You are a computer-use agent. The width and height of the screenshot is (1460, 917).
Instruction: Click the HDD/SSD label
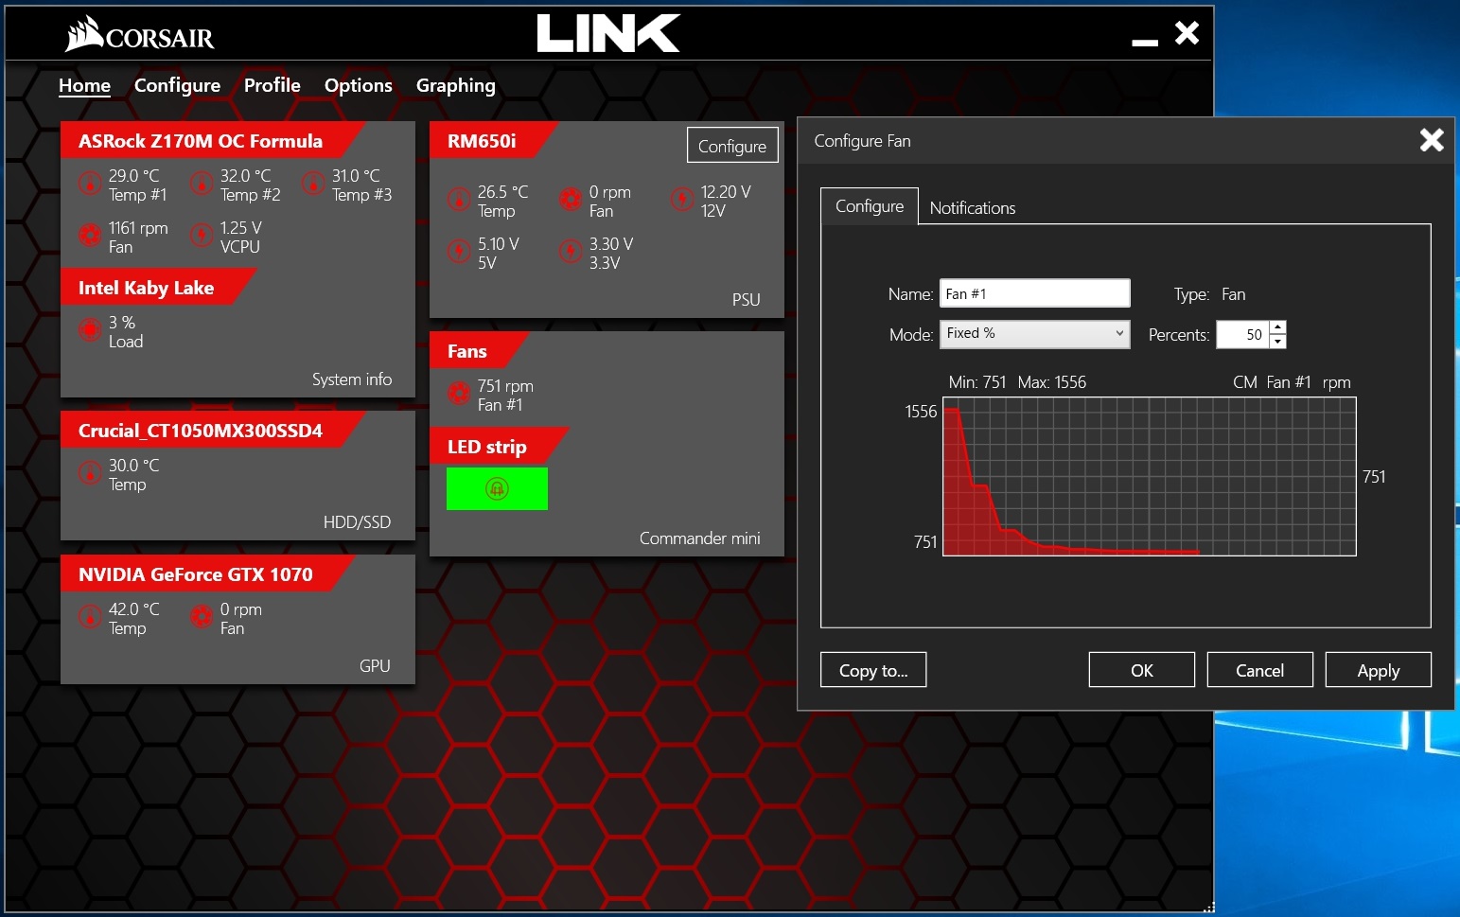click(x=357, y=522)
